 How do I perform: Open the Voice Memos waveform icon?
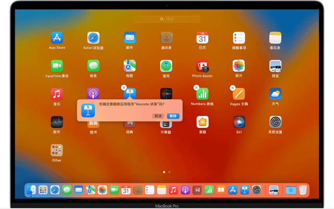pyautogui.click(x=166, y=94)
